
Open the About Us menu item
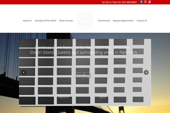[27, 21]
